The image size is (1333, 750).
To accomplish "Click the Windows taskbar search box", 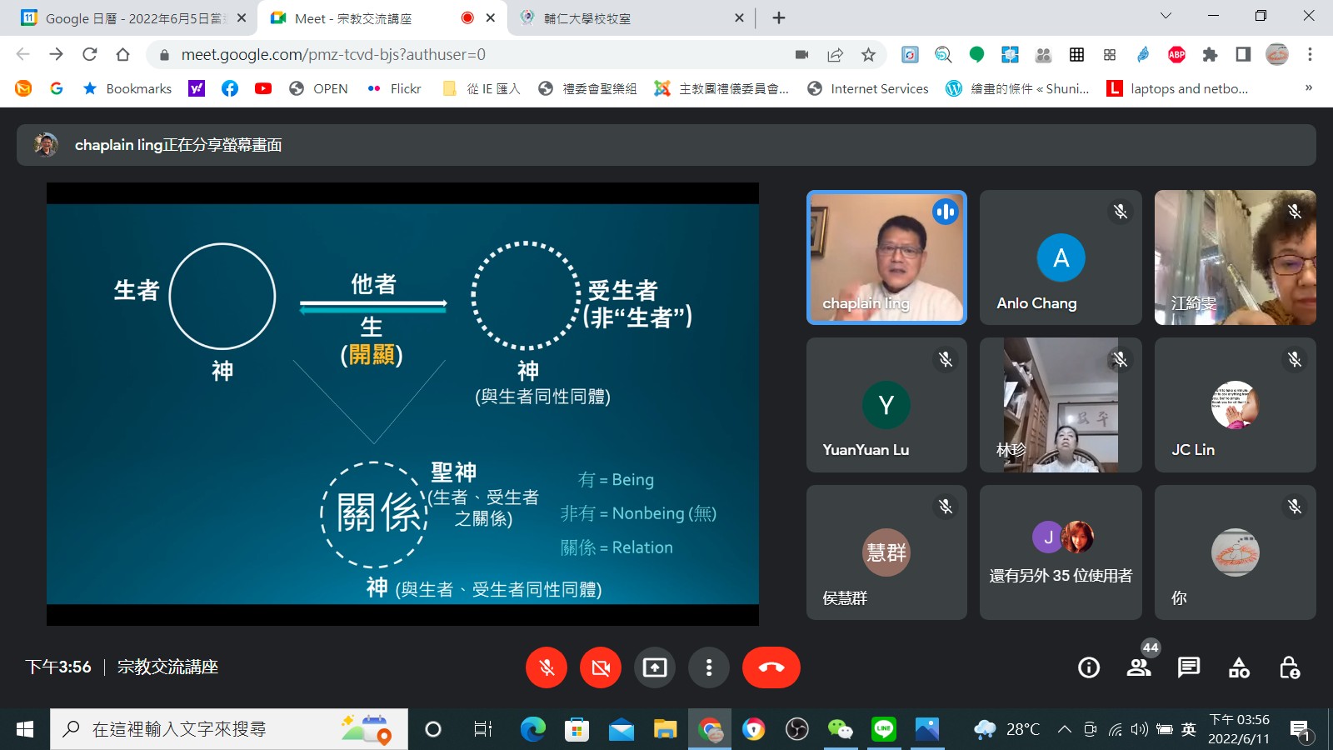I will (x=229, y=730).
